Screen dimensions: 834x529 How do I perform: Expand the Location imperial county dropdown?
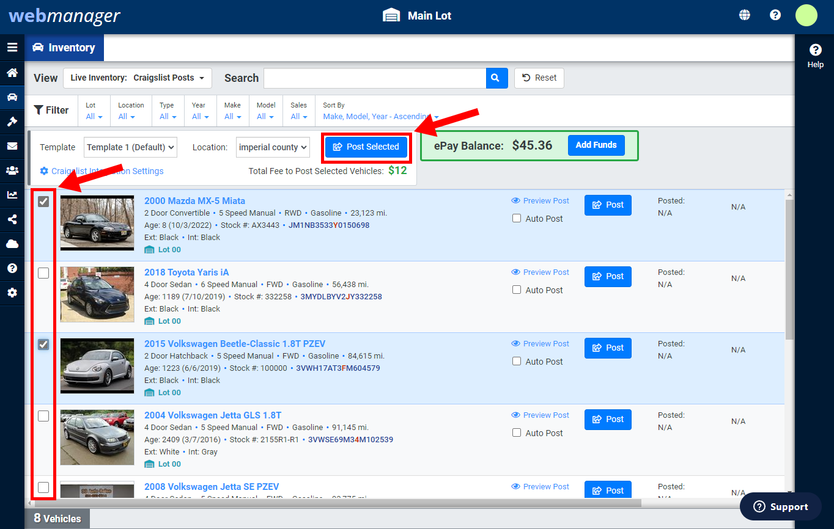pos(273,147)
